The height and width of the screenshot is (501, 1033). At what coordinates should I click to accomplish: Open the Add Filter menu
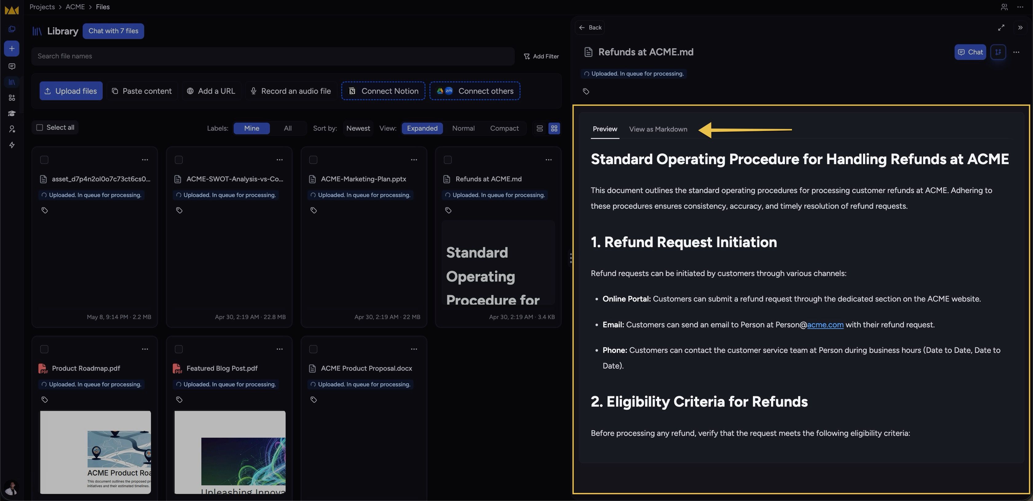click(541, 57)
